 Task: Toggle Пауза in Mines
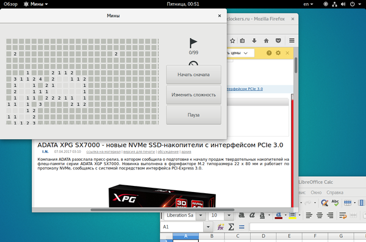193,115
